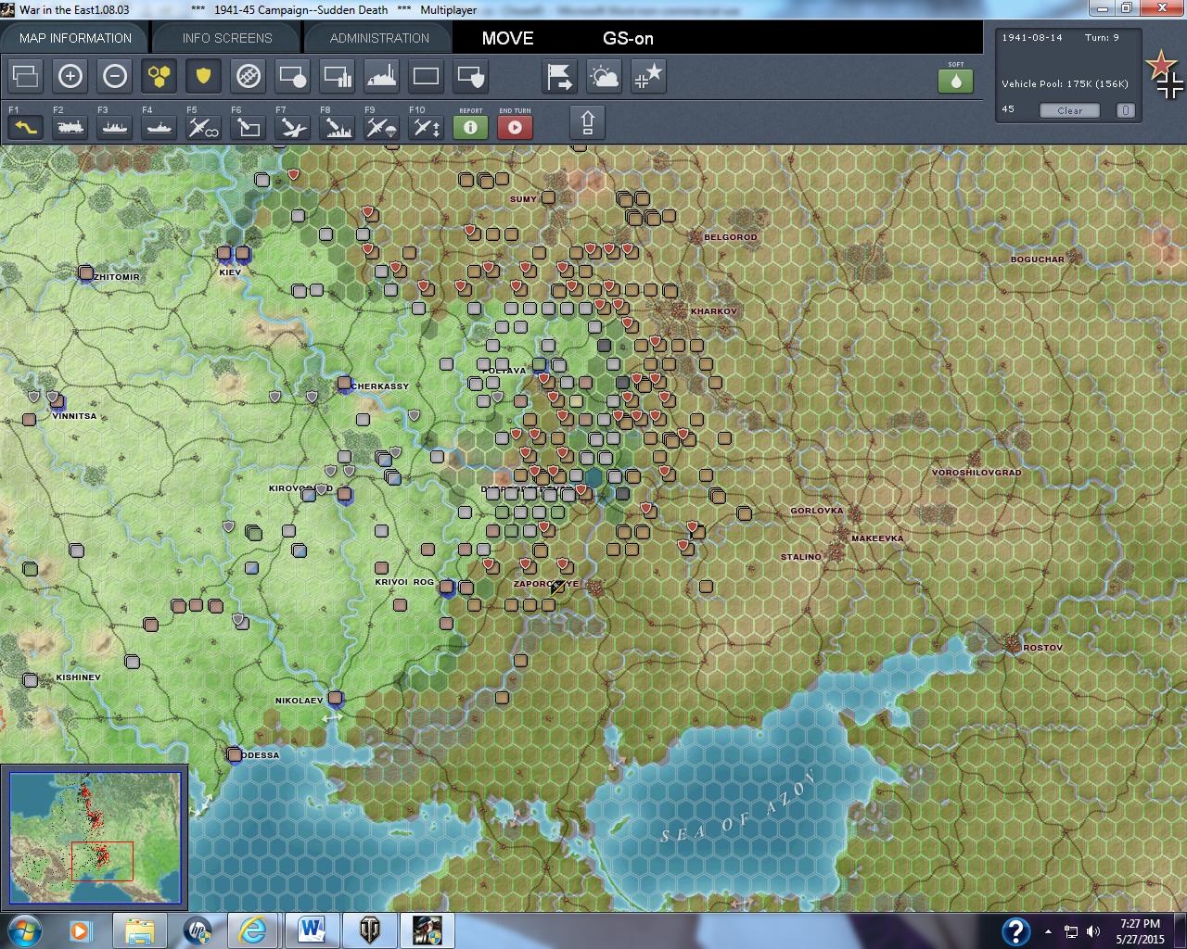Open Windows Media Player from the taskbar
The height and width of the screenshot is (949, 1187).
pyautogui.click(x=81, y=930)
